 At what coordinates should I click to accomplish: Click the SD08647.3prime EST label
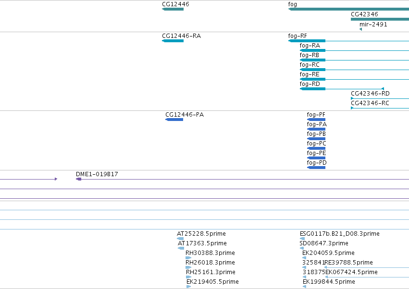(x=324, y=243)
